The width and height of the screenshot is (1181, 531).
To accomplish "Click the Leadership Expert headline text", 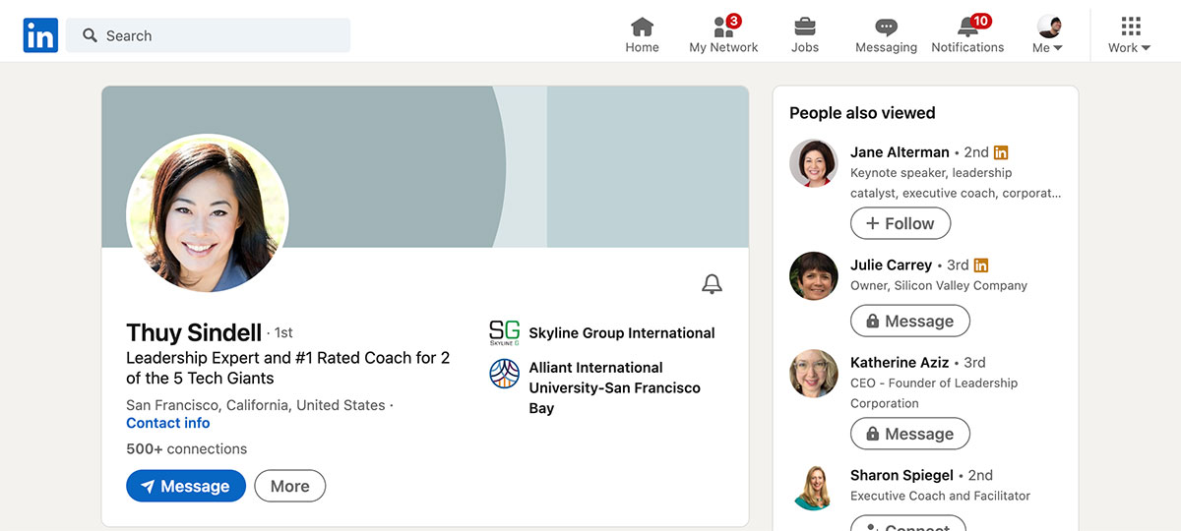I will point(287,368).
